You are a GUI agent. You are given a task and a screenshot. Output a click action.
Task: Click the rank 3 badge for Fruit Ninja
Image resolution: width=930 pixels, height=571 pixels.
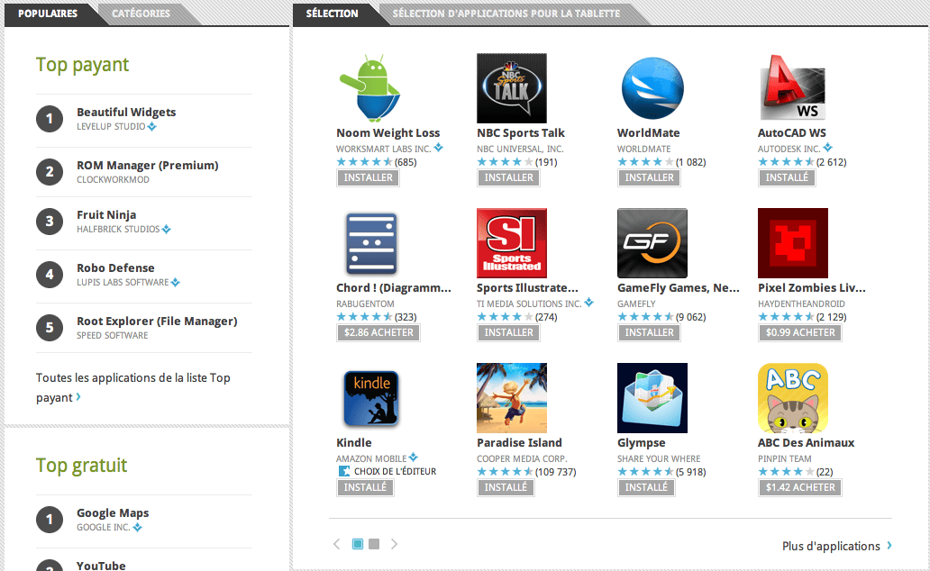pos(50,222)
